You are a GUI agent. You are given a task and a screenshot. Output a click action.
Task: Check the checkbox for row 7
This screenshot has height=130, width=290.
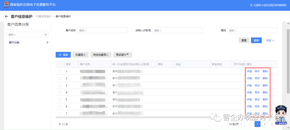click(x=60, y=113)
